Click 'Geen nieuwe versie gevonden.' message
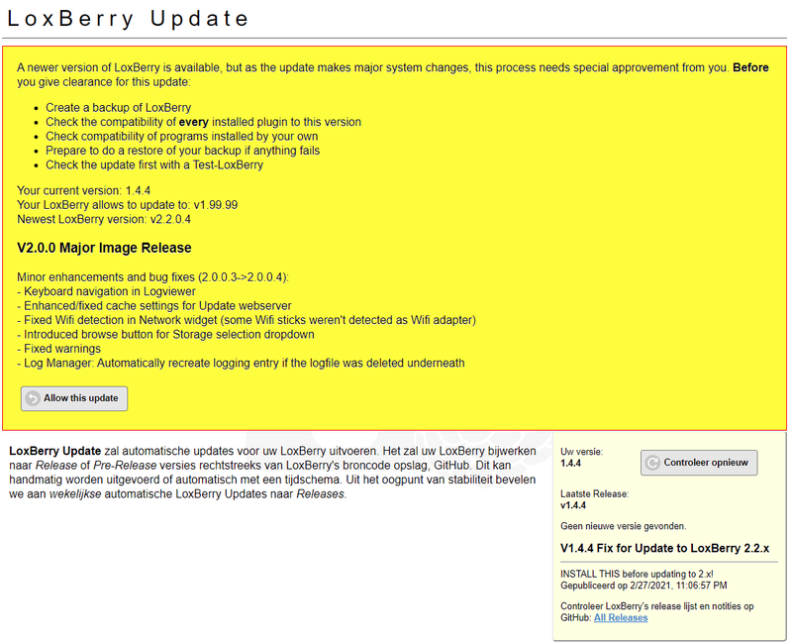The width and height of the screenshot is (792, 643). 624,526
